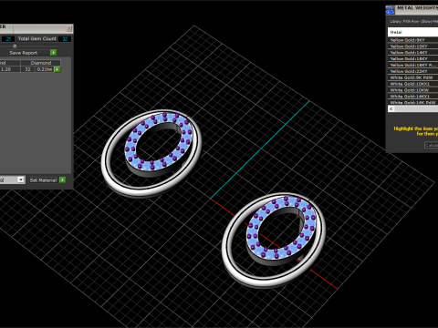This screenshot has height=328, width=438.
Task: Click the Diamond column header
Action: pos(41,63)
